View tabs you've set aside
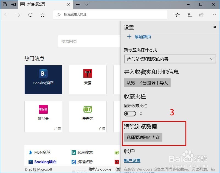 [13, 4]
